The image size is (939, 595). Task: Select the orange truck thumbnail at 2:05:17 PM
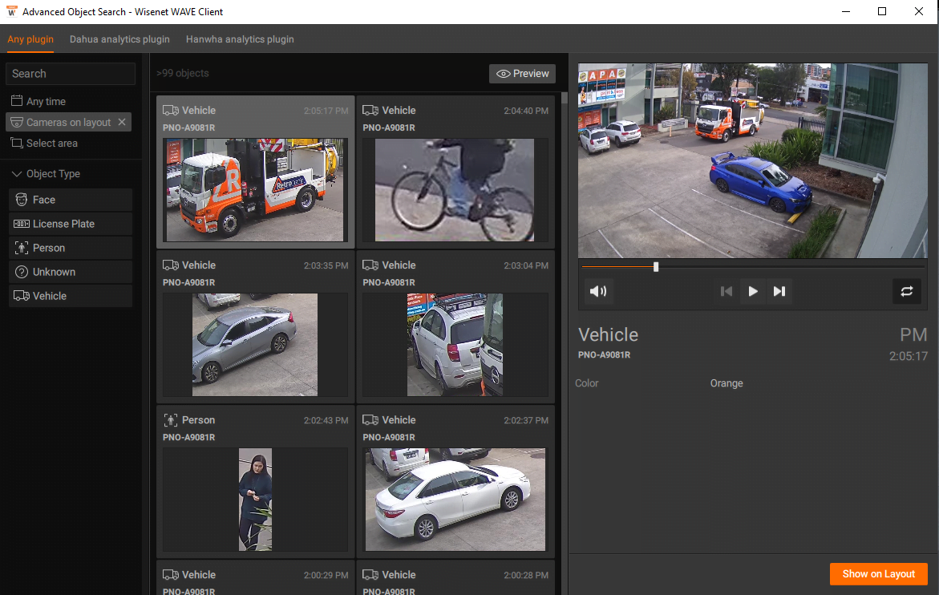pyautogui.click(x=255, y=190)
